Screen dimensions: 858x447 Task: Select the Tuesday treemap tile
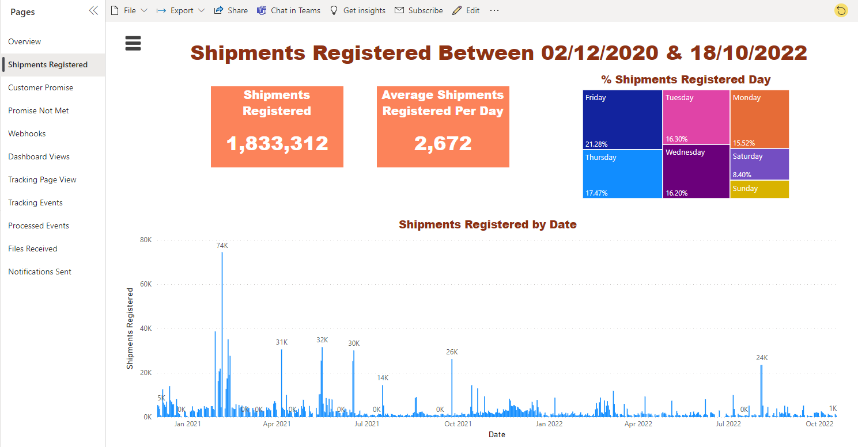[x=696, y=117]
